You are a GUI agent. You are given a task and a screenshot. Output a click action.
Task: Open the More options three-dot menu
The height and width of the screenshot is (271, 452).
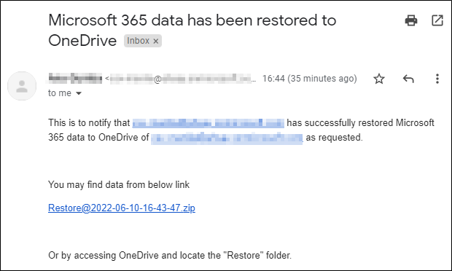pyautogui.click(x=437, y=79)
